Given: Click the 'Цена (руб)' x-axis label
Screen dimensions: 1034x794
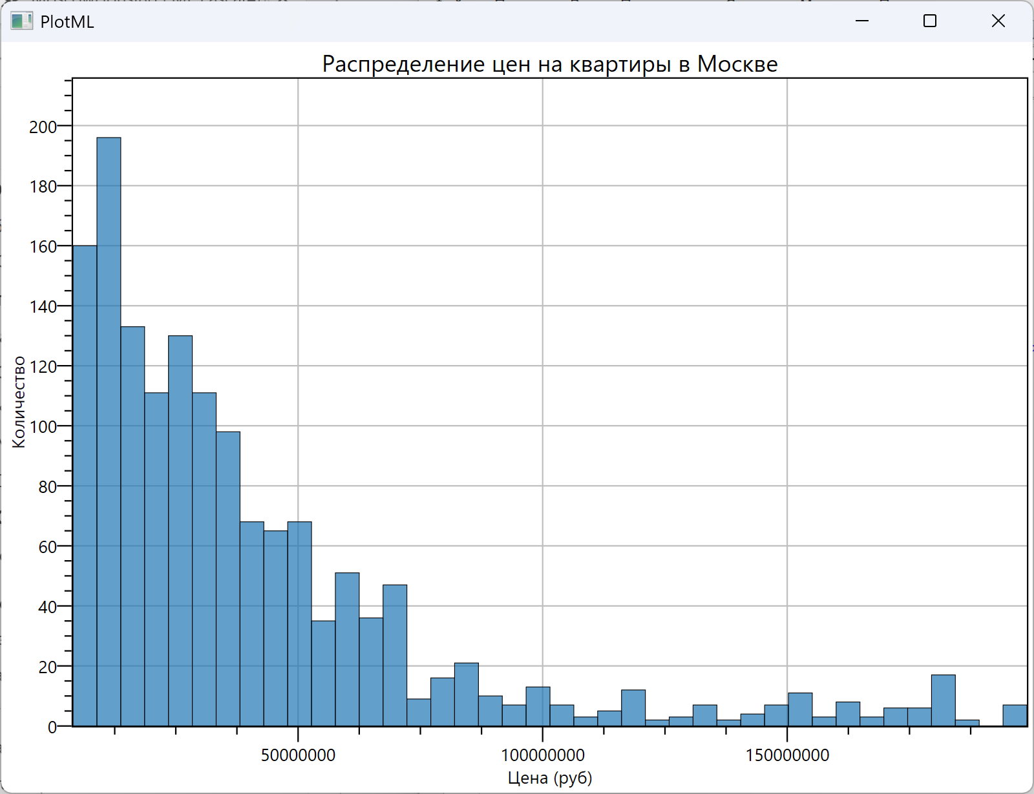Looking at the screenshot, I should [x=550, y=778].
